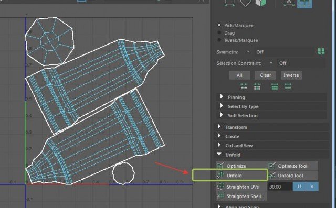Click the Inverse selection button
Image resolution: width=336 pixels, height=208 pixels.
coord(291,75)
